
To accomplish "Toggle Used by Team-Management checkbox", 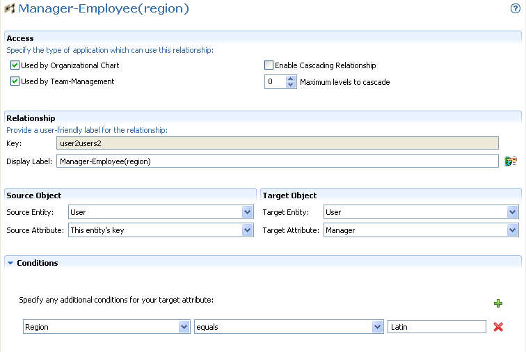I will click(x=15, y=81).
